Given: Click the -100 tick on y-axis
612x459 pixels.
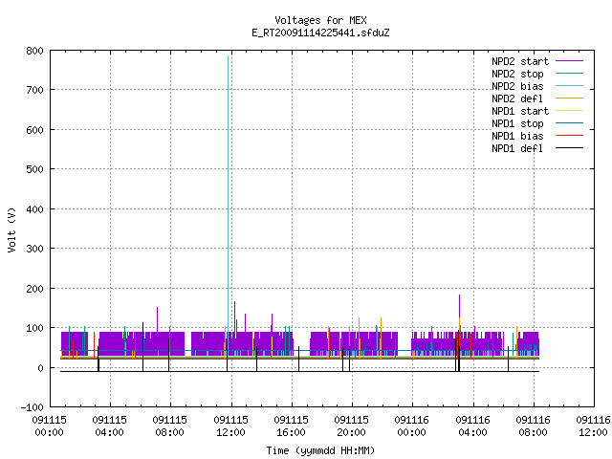Looking at the screenshot, I should pos(32,407).
